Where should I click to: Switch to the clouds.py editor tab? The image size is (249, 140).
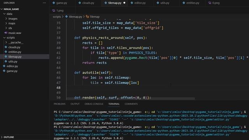[x=88, y=3]
